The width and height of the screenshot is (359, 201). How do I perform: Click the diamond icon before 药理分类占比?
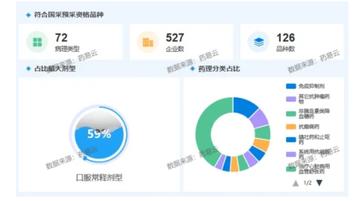(192, 69)
